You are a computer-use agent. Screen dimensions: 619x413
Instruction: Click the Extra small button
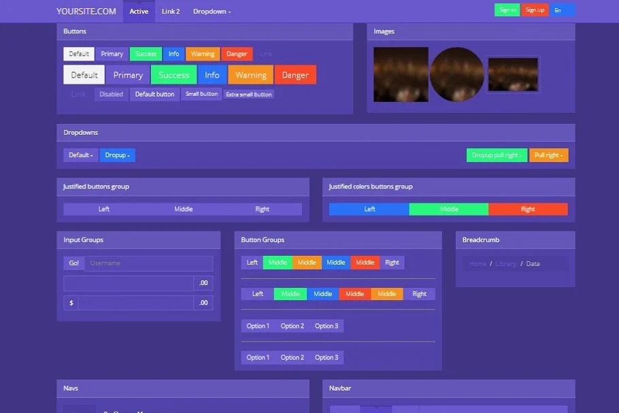pos(248,95)
